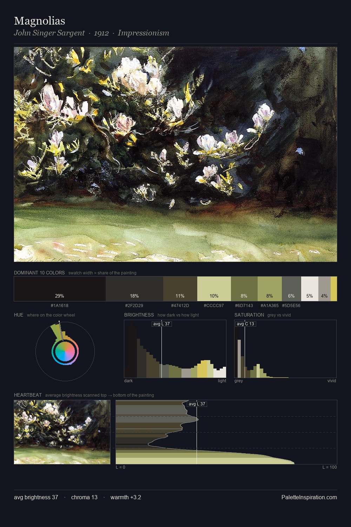Click the HEARTBEAT section heading
This screenshot has height=527, width=351.
(28, 395)
